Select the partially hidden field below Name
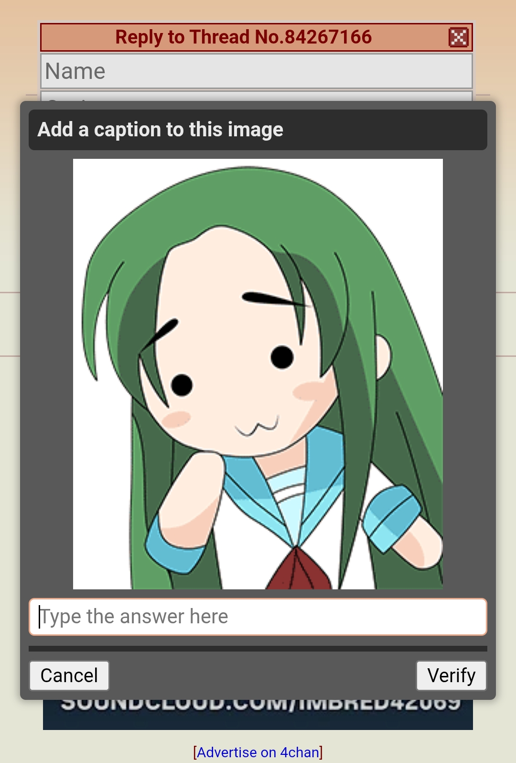This screenshot has width=516, height=763. (257, 96)
